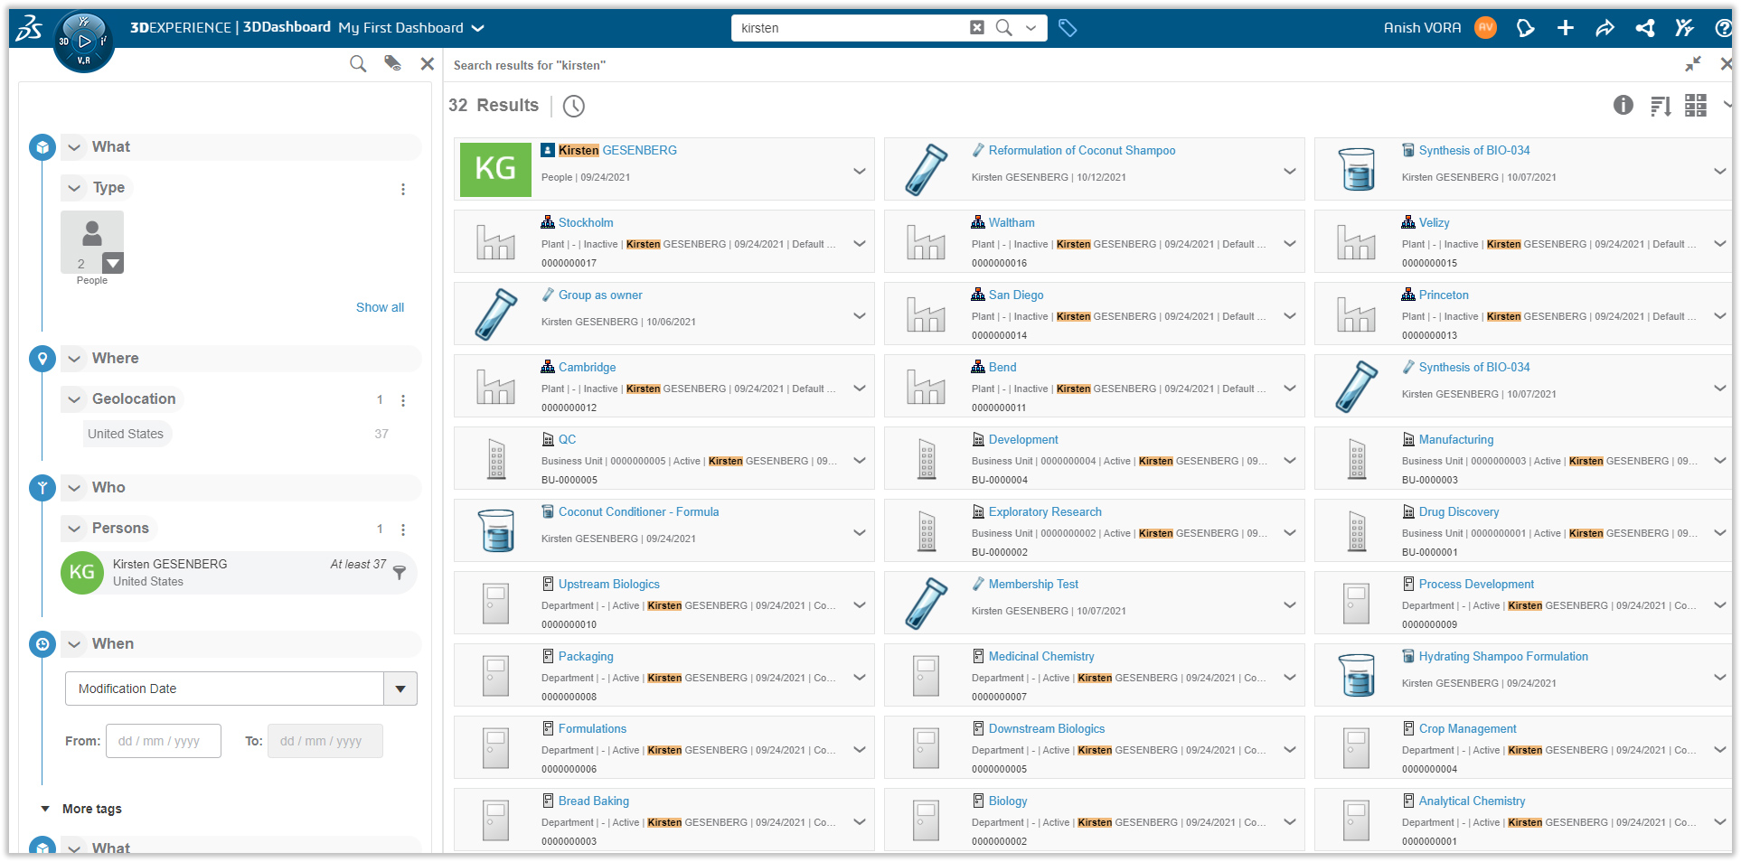
Task: Open Coconut Conditioner - Formula result
Action: coord(638,511)
